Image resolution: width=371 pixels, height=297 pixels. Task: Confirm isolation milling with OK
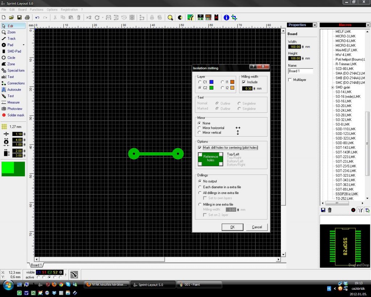tap(232, 227)
